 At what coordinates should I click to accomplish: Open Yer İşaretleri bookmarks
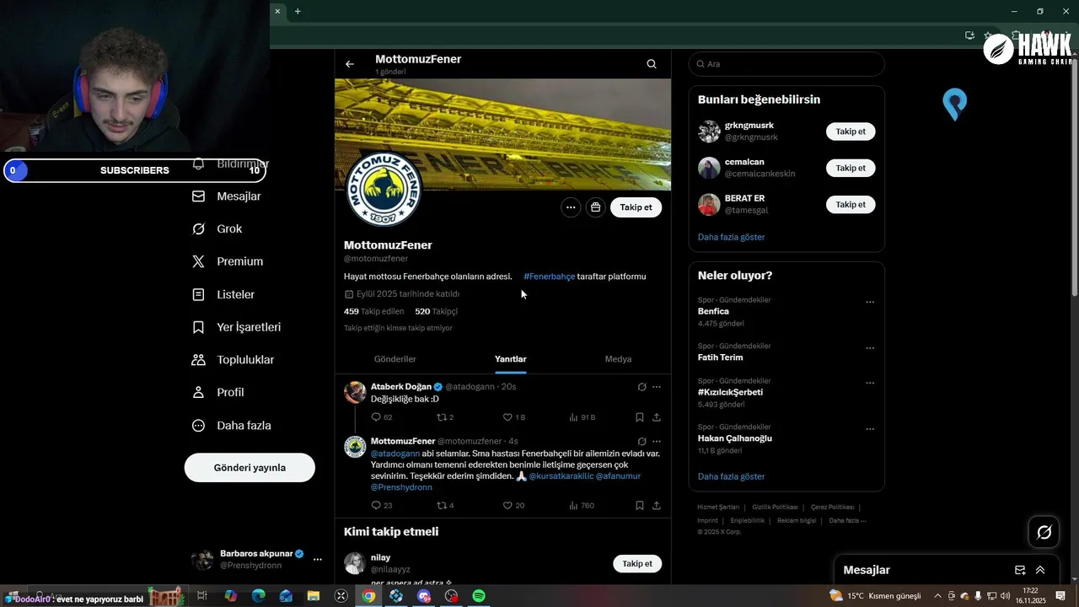pyautogui.click(x=237, y=327)
